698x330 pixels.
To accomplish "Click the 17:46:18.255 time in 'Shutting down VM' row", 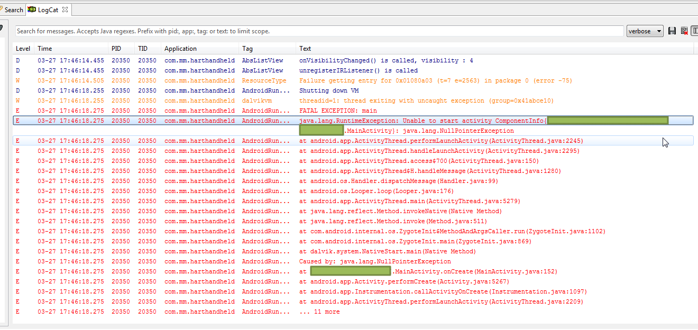I will point(71,90).
